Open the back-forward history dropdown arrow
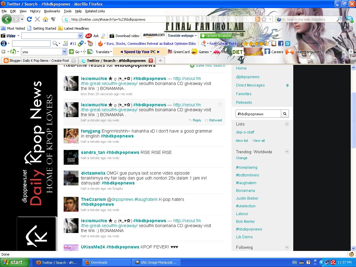This screenshot has height=267, width=356. pyautogui.click(x=22, y=19)
